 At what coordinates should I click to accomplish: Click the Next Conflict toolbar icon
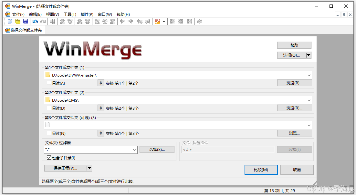tap(80, 22)
